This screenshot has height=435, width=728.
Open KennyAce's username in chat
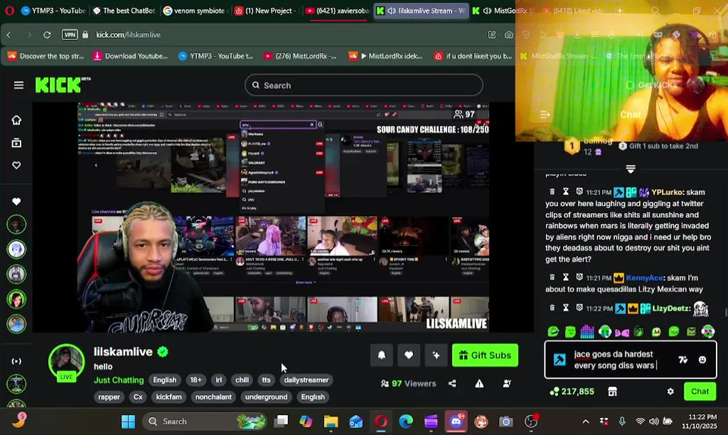coord(644,278)
